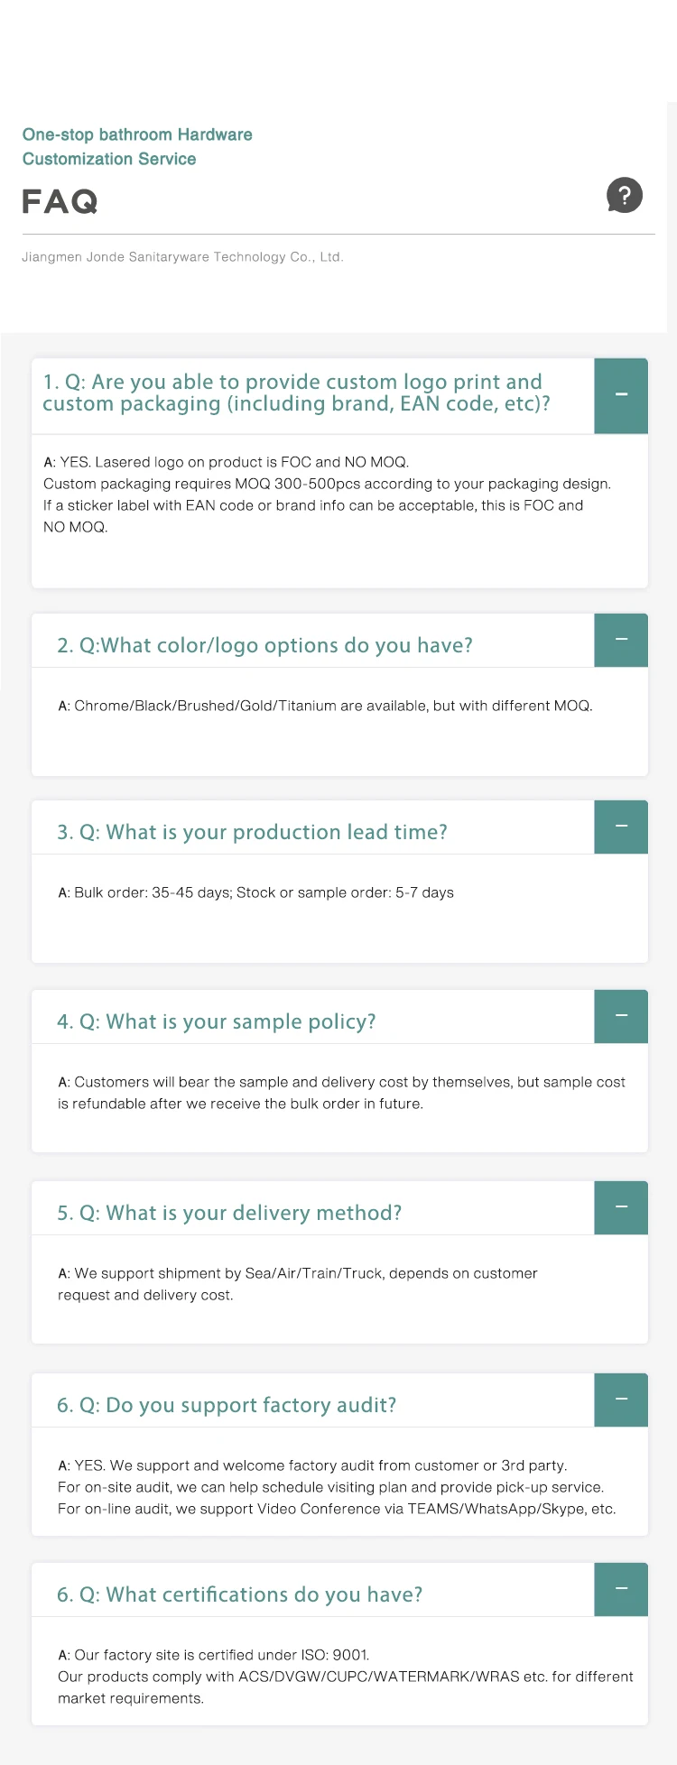
Task: Click the bulk order 35-45 days answer
Action: (255, 892)
